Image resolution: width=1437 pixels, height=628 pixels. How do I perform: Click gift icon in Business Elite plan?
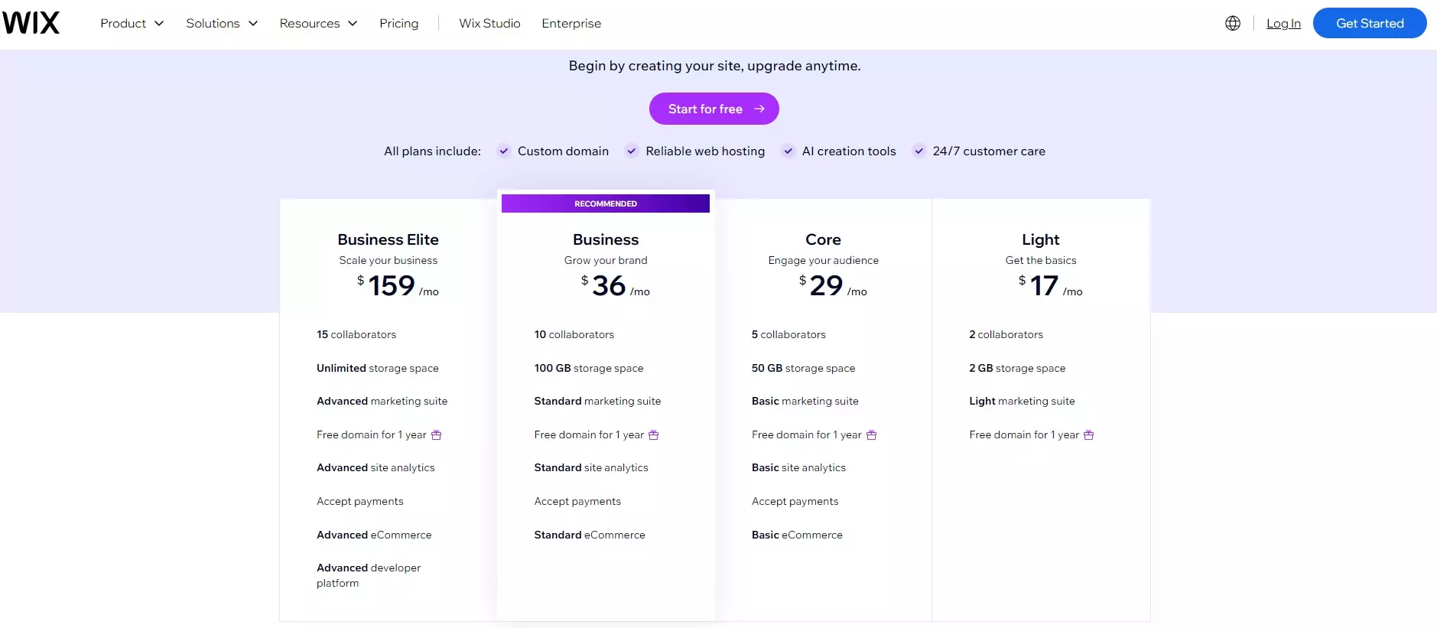437,435
